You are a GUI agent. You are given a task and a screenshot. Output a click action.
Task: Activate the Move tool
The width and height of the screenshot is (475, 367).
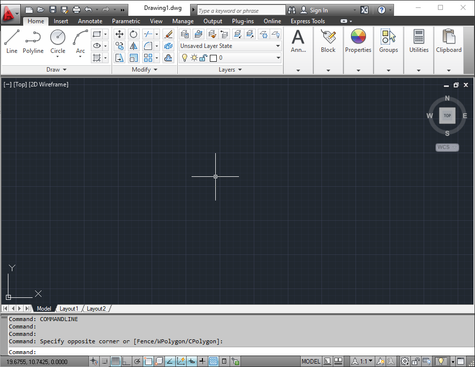(x=119, y=34)
